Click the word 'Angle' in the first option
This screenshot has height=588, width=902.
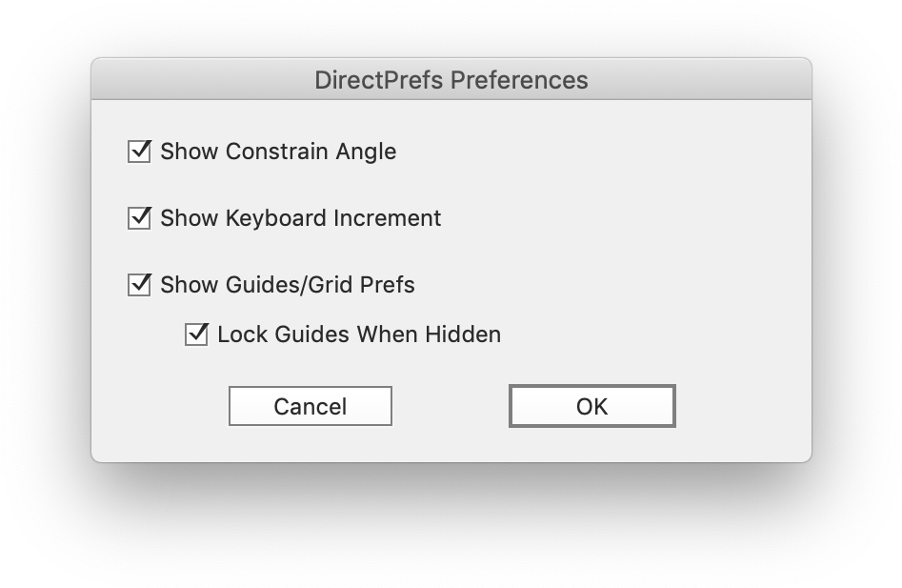coord(366,152)
